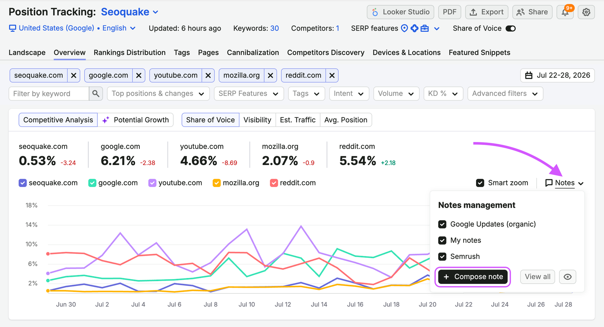Click the Export upload icon
Image resolution: width=604 pixels, height=327 pixels.
473,12
